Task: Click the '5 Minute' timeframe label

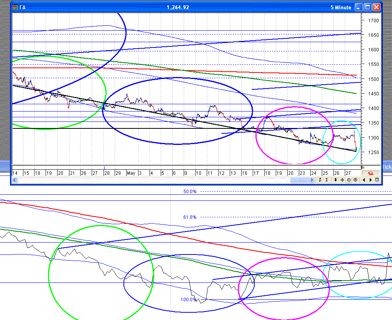Action: (341, 7)
